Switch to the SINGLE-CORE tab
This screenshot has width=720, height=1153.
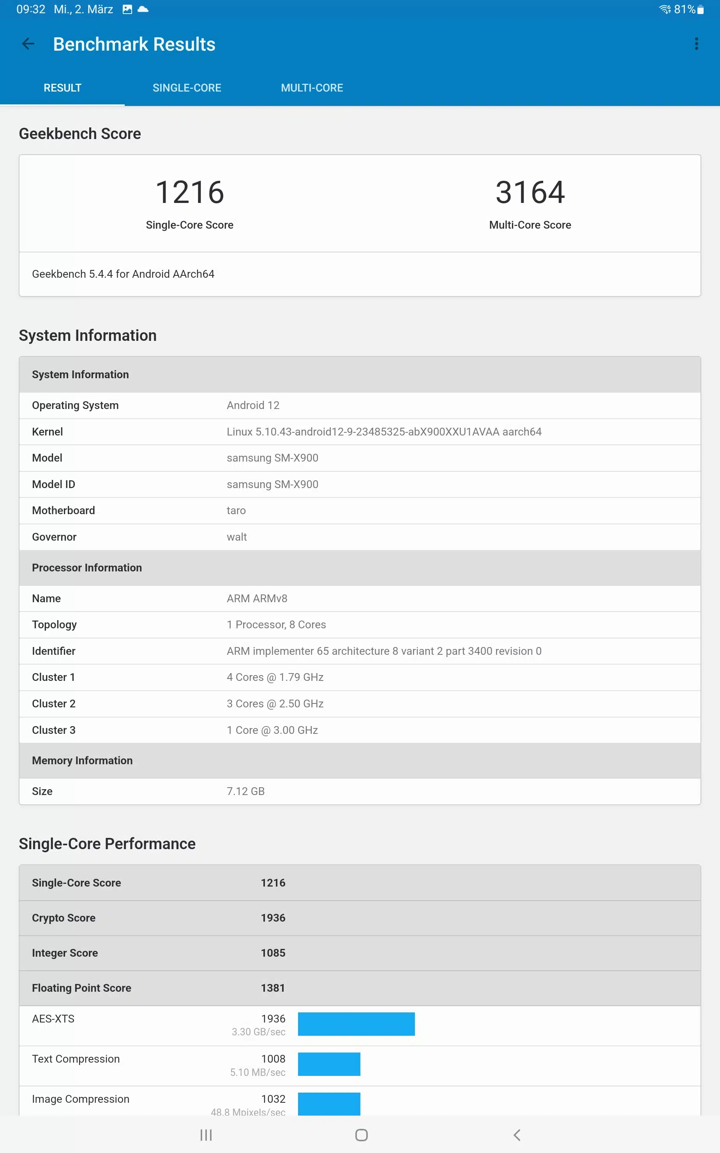(187, 88)
